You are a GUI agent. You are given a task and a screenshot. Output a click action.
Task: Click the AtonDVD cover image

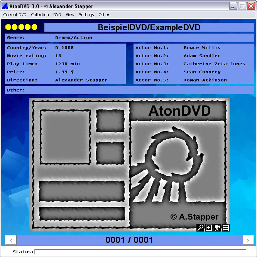point(130,165)
